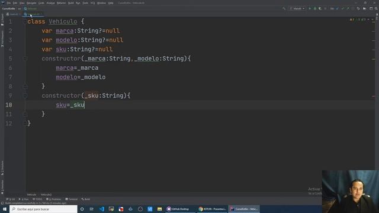This screenshot has width=379, height=213.
Task: Click the Windows taskbar search box
Action: click(x=43, y=209)
